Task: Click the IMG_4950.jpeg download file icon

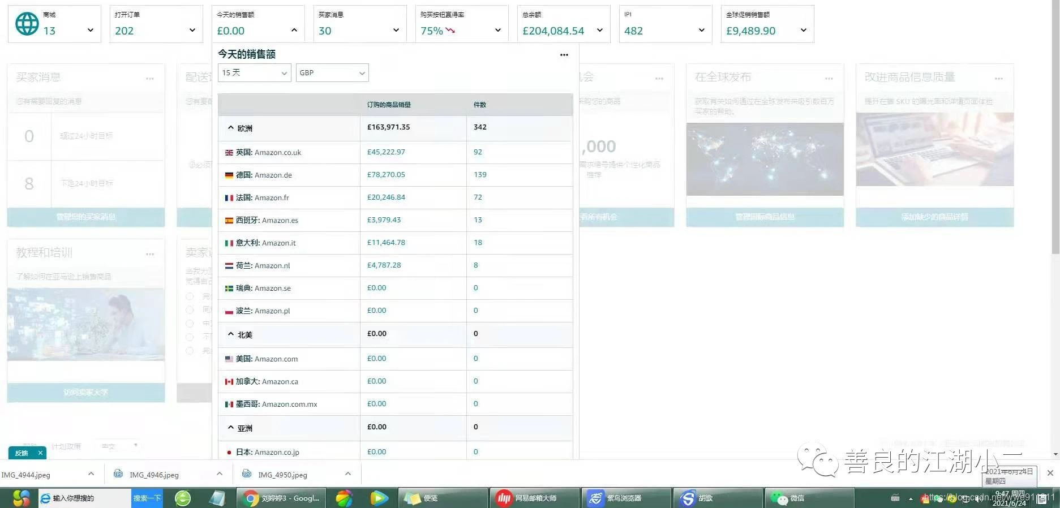Action: coord(247,473)
